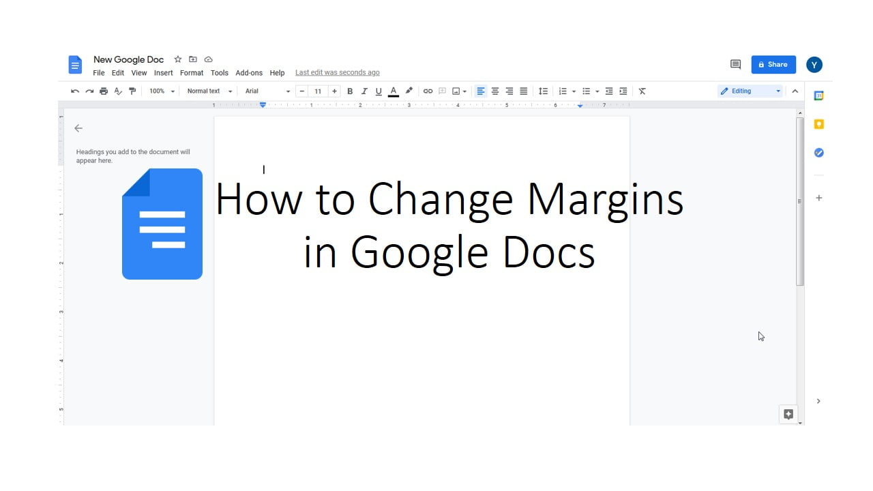873x491 pixels.
Task: Open the Tools menu
Action: pos(220,73)
